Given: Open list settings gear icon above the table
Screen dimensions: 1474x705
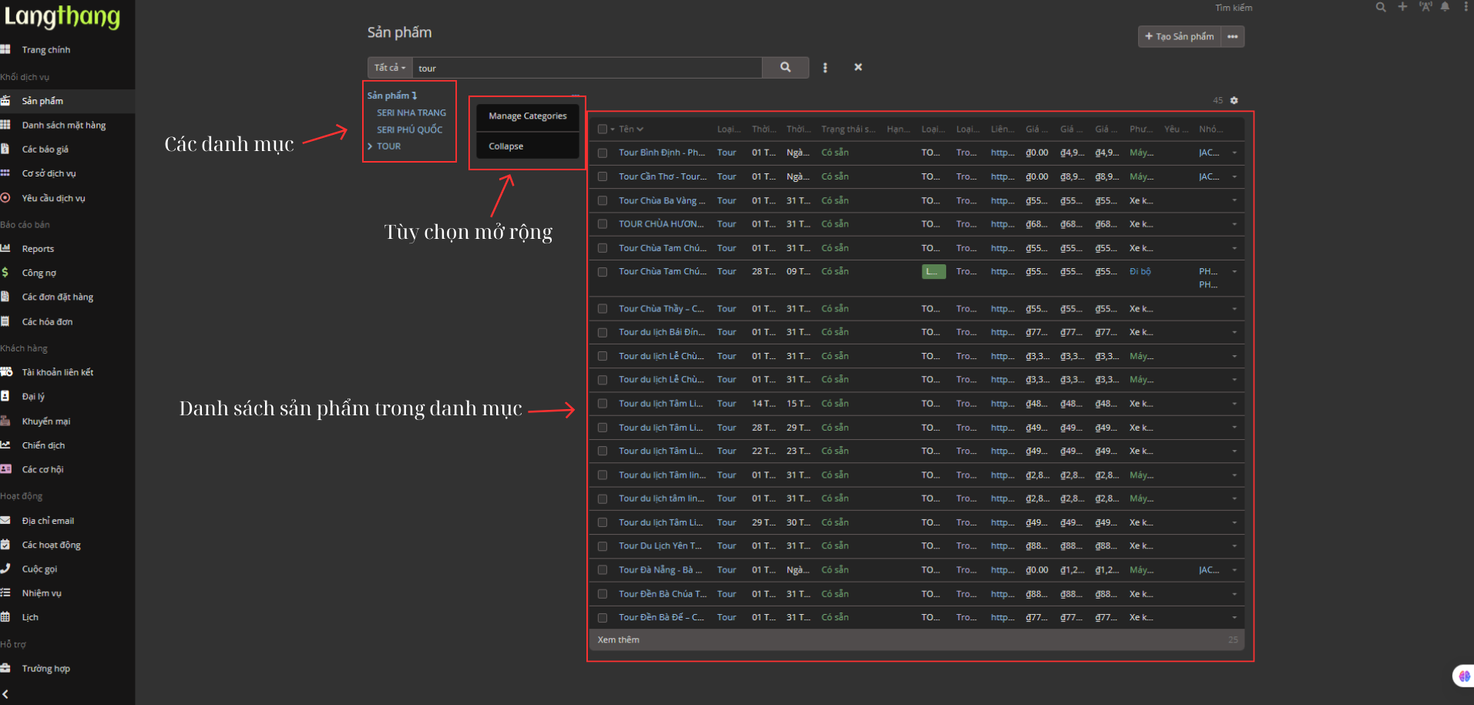Looking at the screenshot, I should click(1234, 101).
